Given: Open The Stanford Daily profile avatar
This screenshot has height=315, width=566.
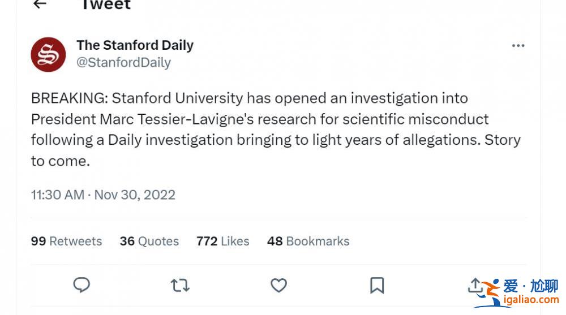Looking at the screenshot, I should 48,54.
